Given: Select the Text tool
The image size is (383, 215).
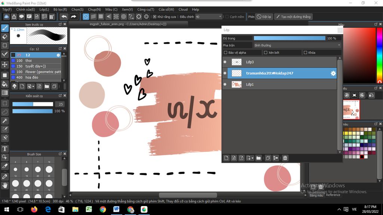Looking at the screenshot, I should pos(4,149).
